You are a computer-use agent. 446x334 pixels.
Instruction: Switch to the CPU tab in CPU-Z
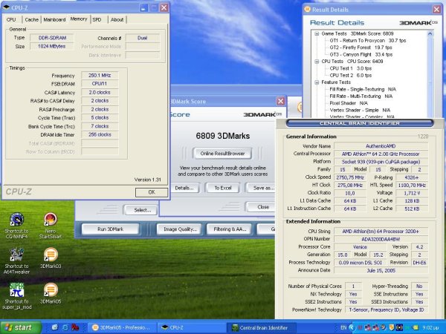(x=11, y=19)
